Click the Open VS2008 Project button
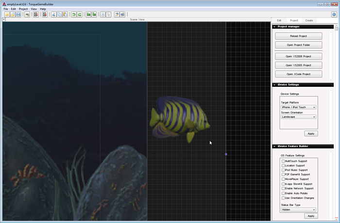Image resolution: width=340 pixels, height=223 pixels. 299,56
